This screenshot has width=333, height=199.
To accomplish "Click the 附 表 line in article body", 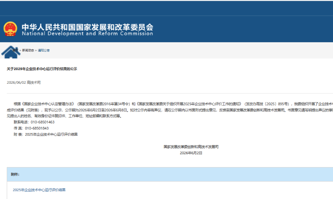I will (46, 134).
